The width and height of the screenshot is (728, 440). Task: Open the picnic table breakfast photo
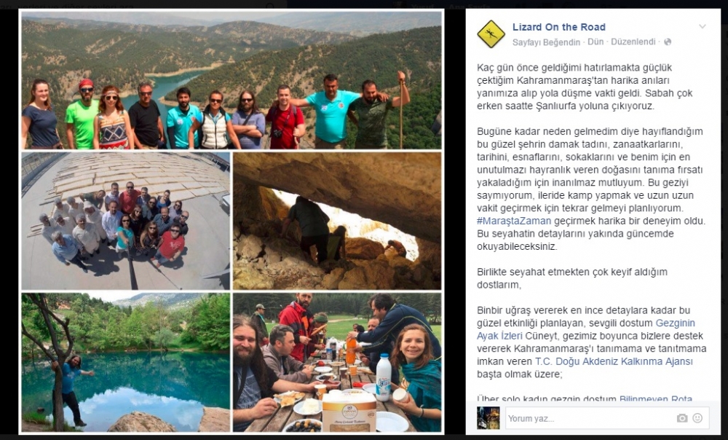(337, 362)
